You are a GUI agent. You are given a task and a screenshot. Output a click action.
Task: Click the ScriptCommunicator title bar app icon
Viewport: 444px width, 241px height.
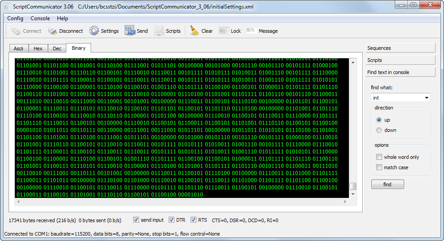click(x=7, y=7)
